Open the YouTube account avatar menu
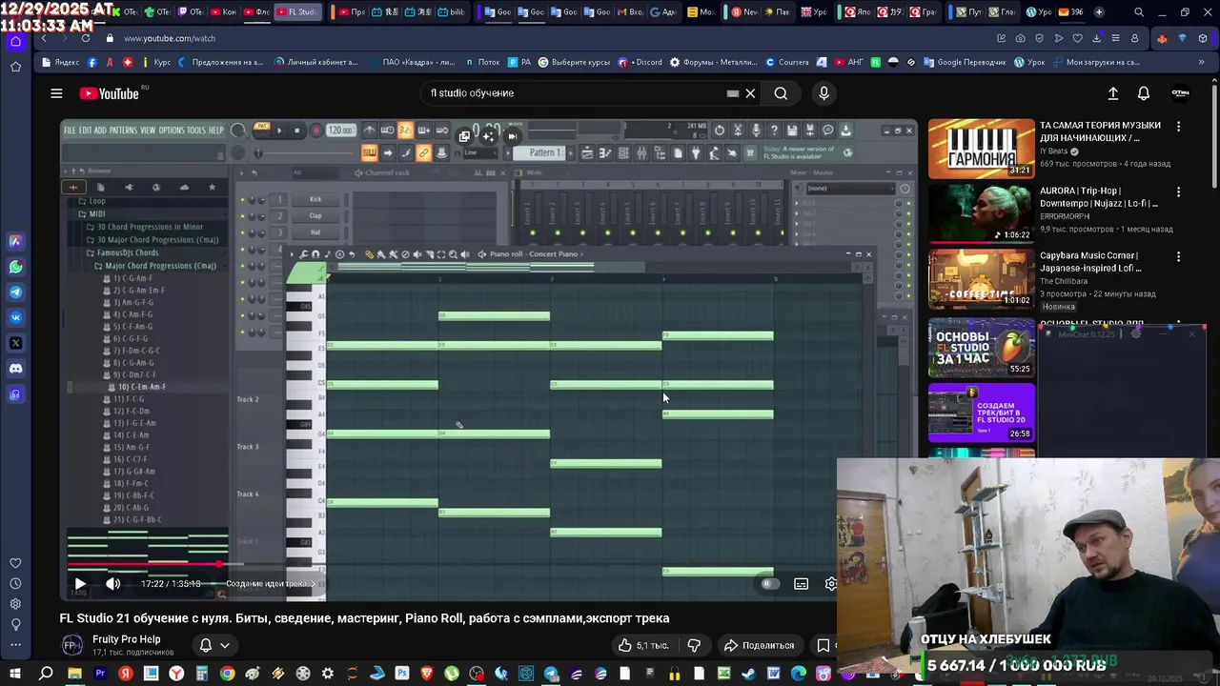The height and width of the screenshot is (686, 1220). (x=1180, y=93)
